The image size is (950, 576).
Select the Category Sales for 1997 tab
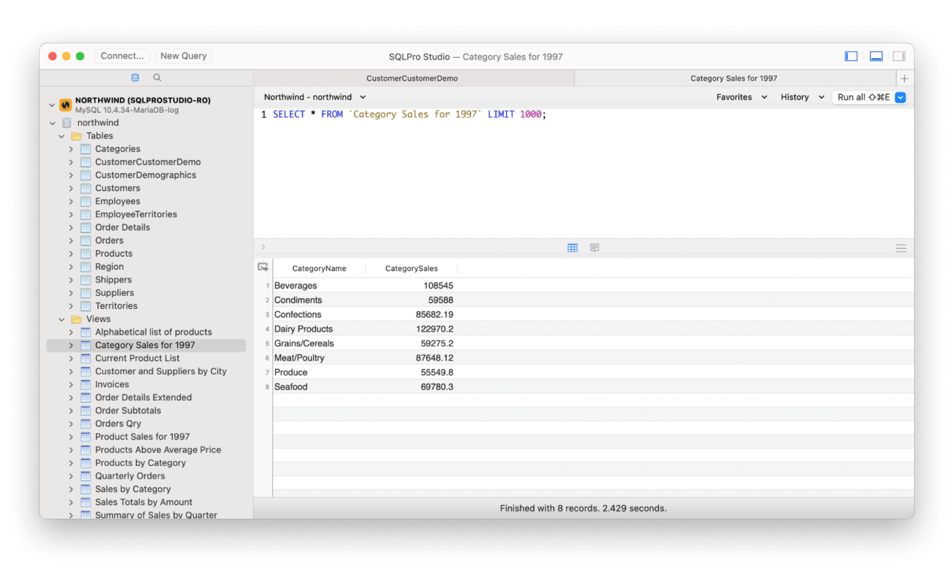(733, 79)
